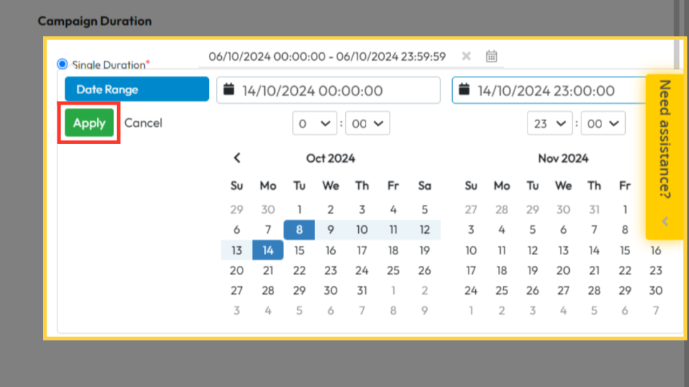This screenshot has height=387, width=689.
Task: Click the Nov 2024 month title
Action: pos(563,158)
